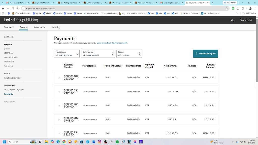258x145 pixels.
Task: Open the apps grid in bookmarks bar
Action: pyautogui.click(x=3, y=13)
